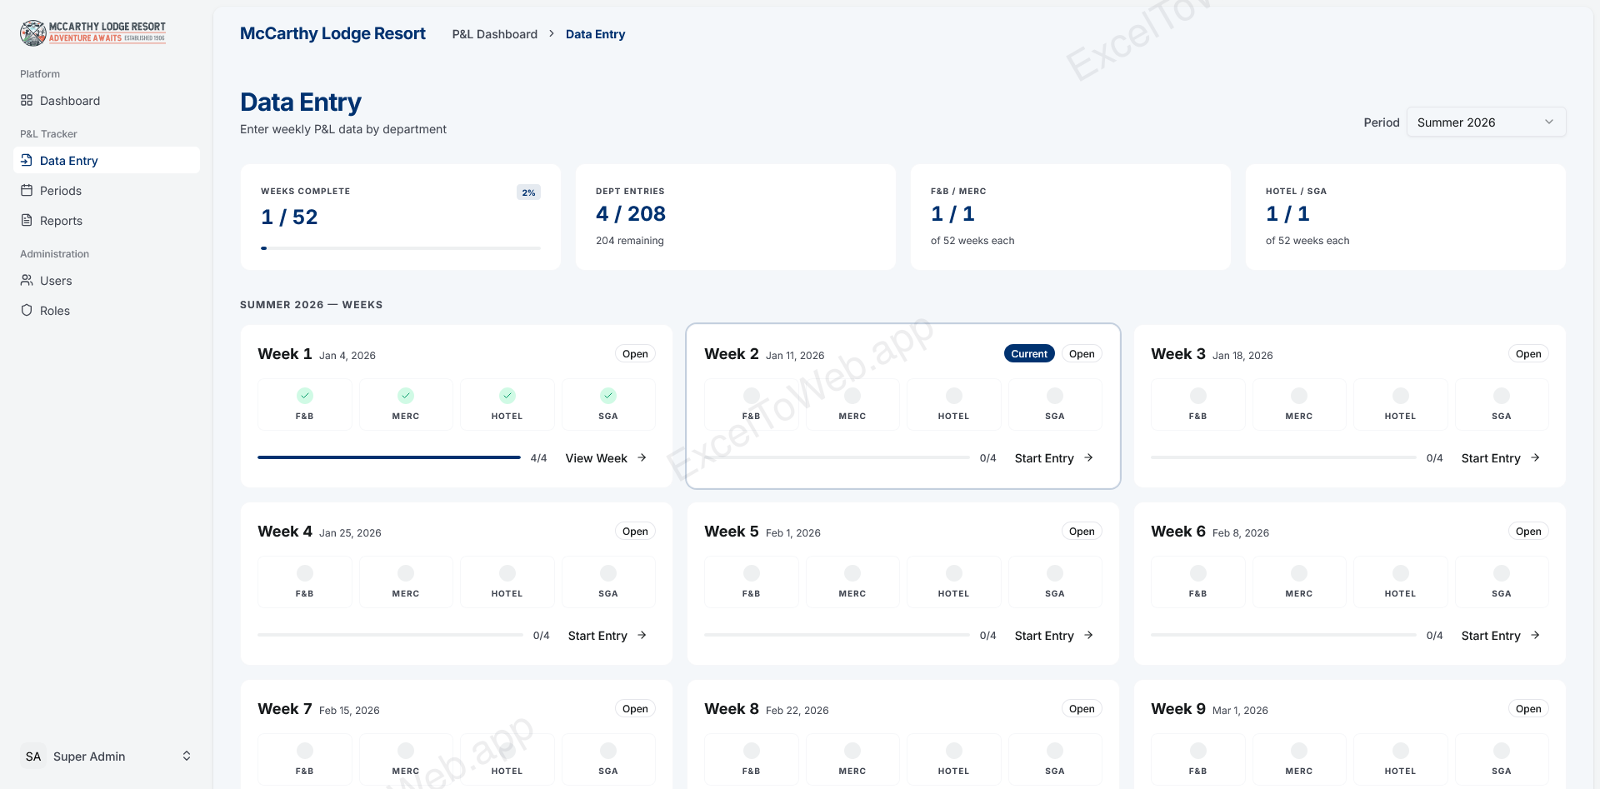
Task: Open the Users administration page
Action: pyautogui.click(x=57, y=281)
